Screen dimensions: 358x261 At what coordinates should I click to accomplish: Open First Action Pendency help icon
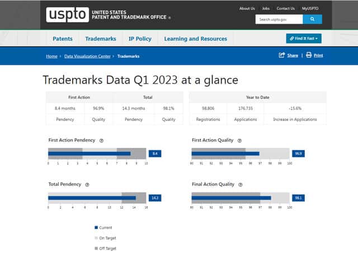[101, 141]
